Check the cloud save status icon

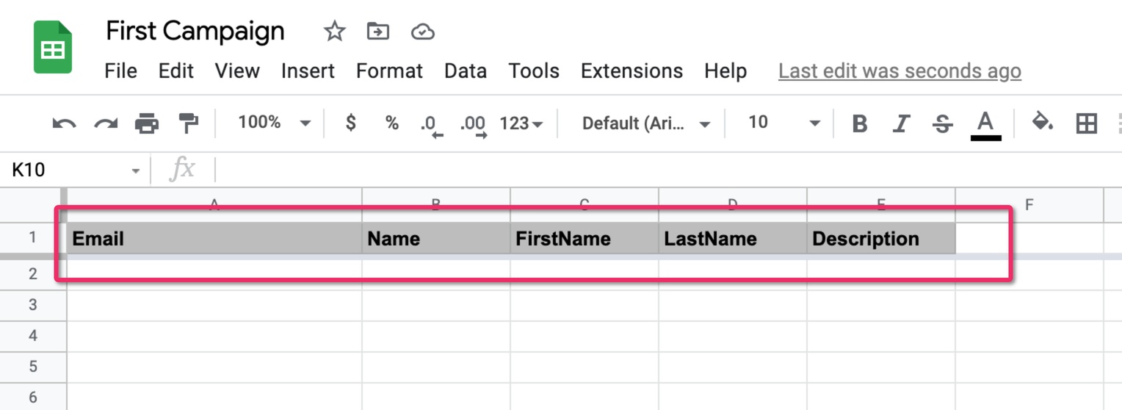(x=422, y=32)
